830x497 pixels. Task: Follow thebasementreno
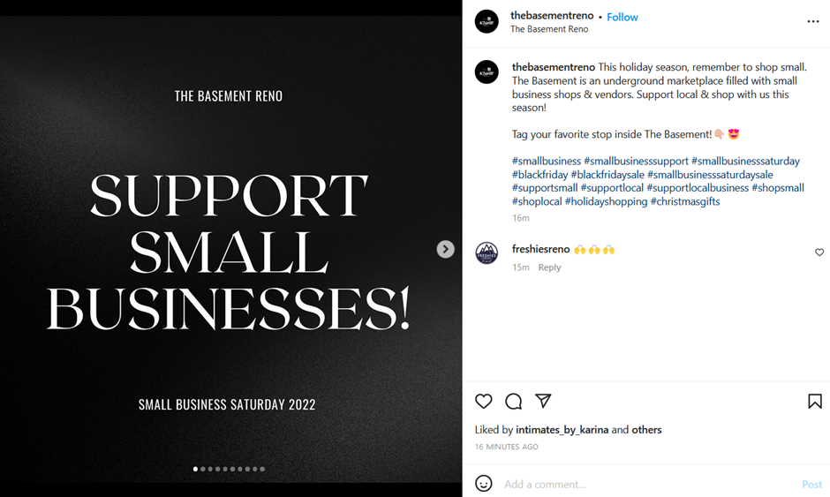tap(622, 17)
